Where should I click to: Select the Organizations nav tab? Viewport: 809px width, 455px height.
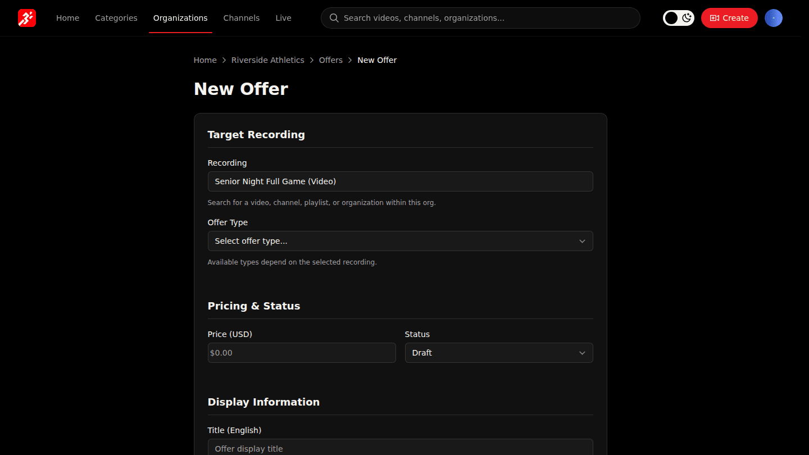coord(180,18)
